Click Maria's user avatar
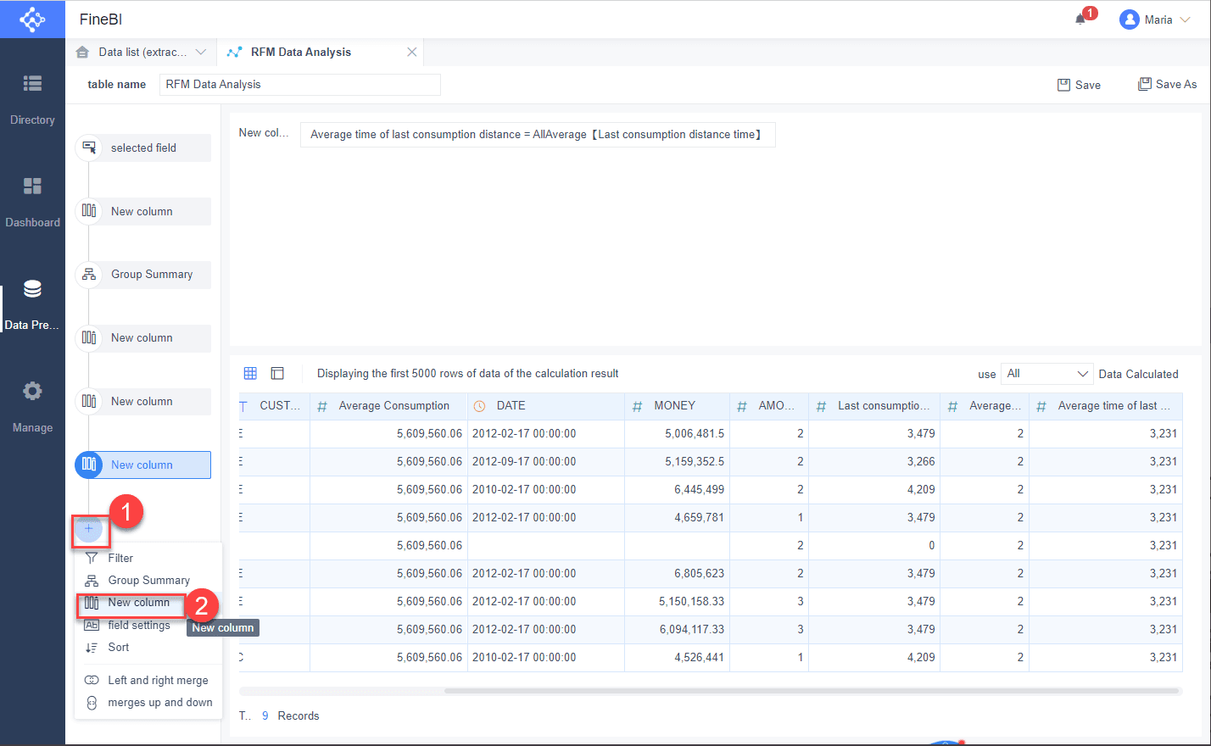The width and height of the screenshot is (1211, 746). tap(1129, 19)
